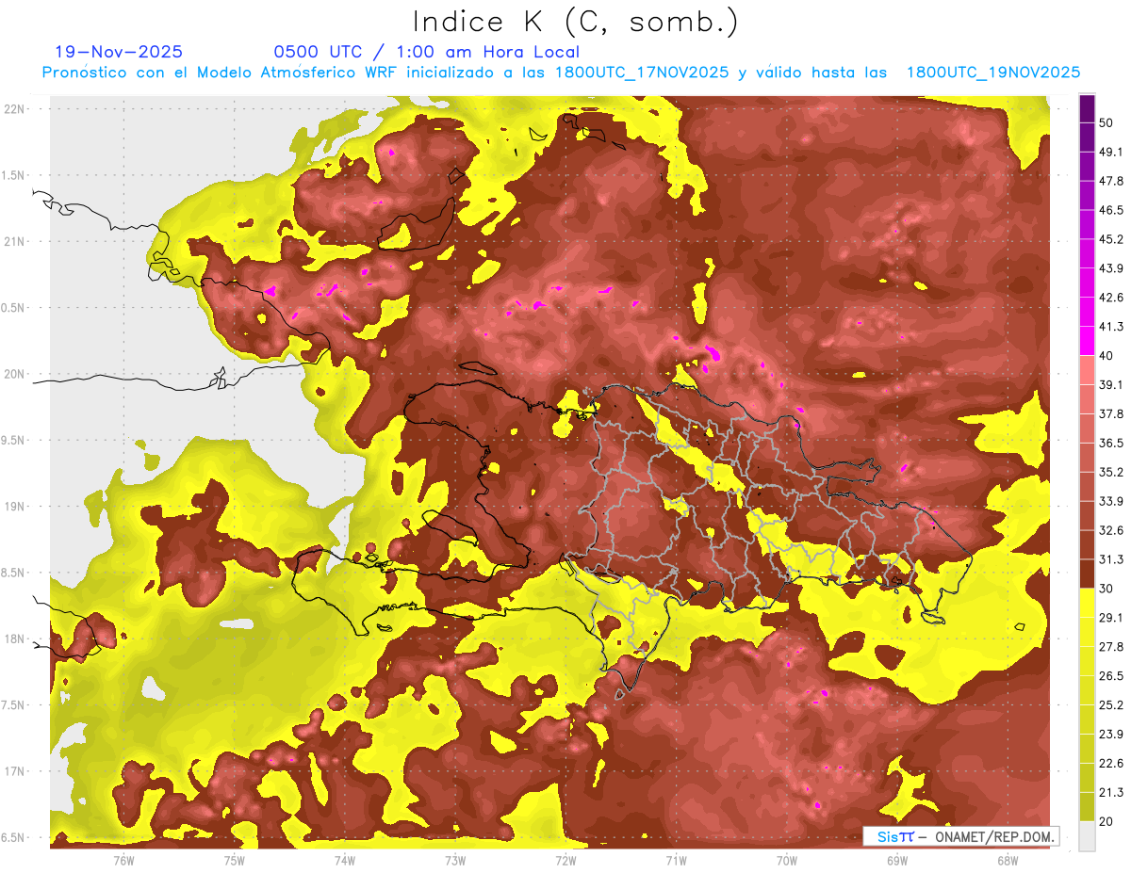The height and width of the screenshot is (873, 1131).
Task: Click the date label "19-Nov-2025"
Action: (119, 52)
